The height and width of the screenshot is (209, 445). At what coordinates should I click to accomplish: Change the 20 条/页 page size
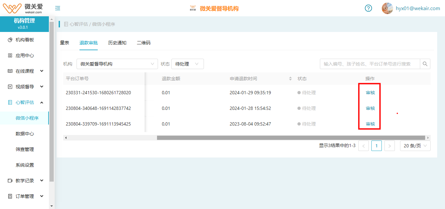point(415,146)
